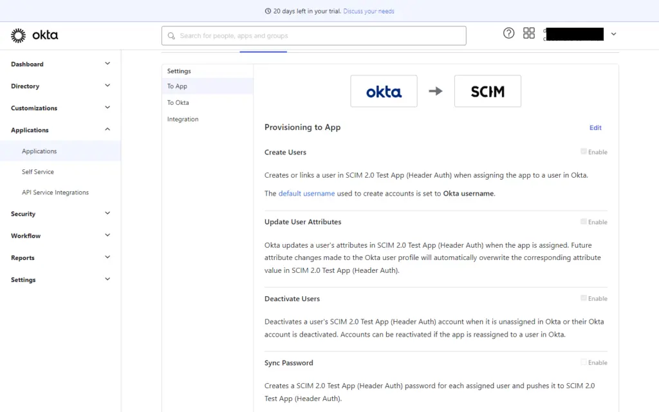Click the okta logo in the provisioning diagram

pos(384,91)
